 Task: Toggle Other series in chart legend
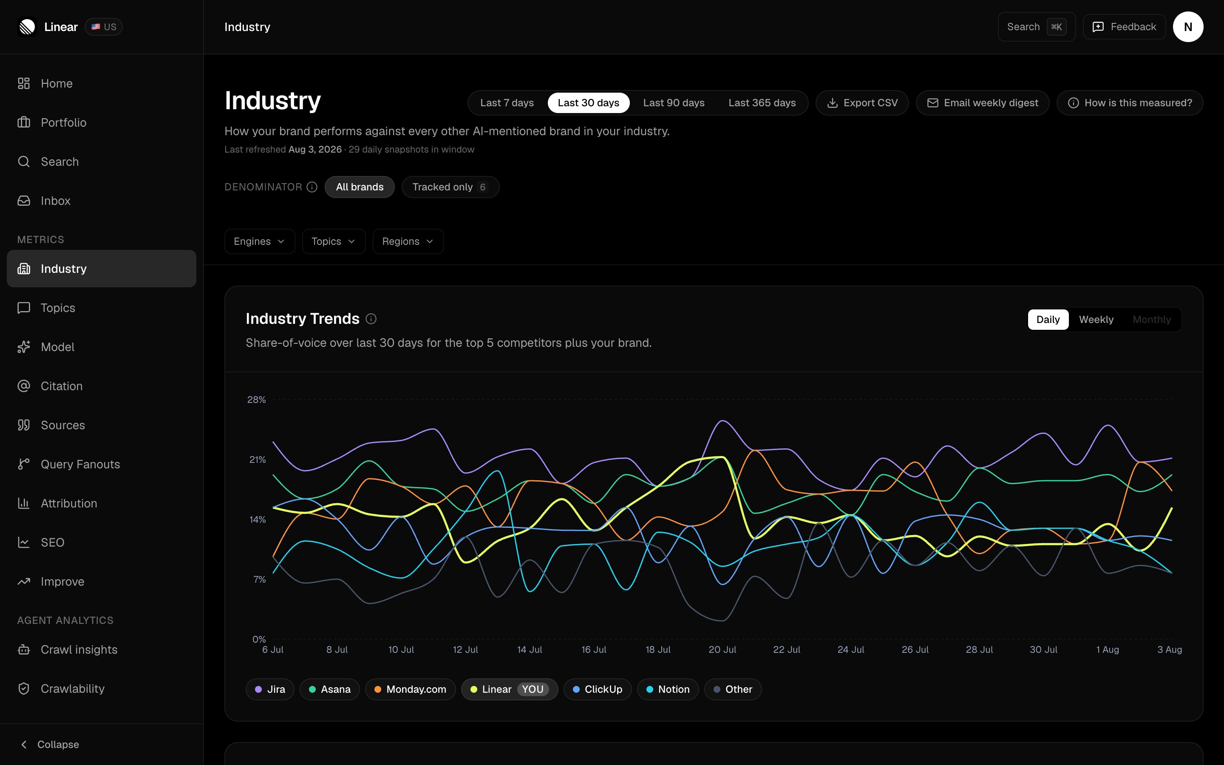733,689
